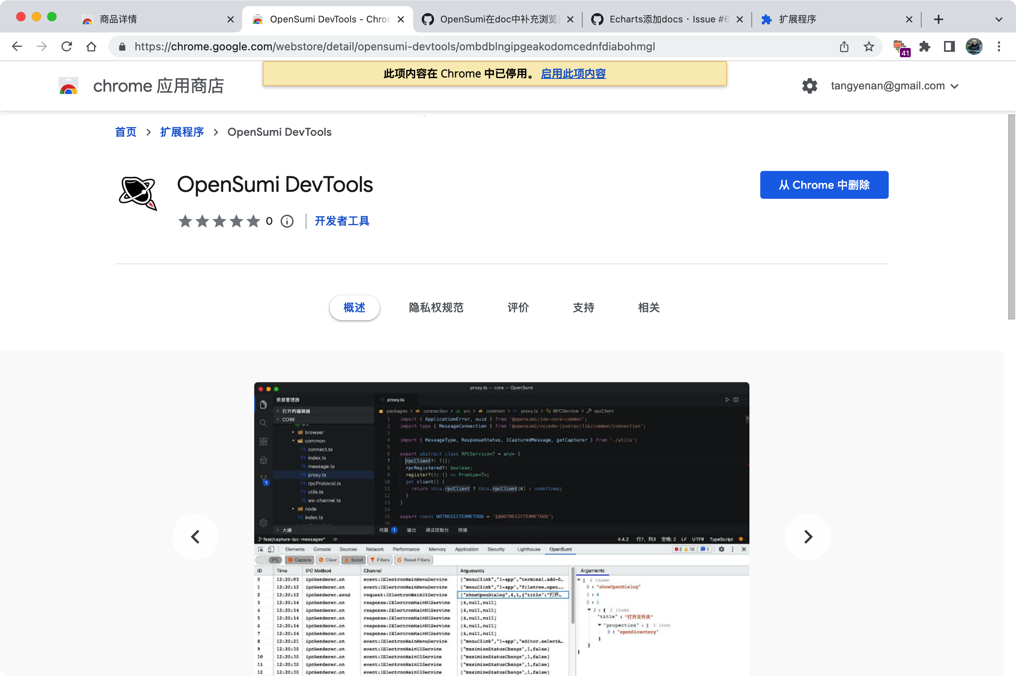Click the share icon in the address bar
Image resolution: width=1016 pixels, height=676 pixels.
tap(844, 46)
